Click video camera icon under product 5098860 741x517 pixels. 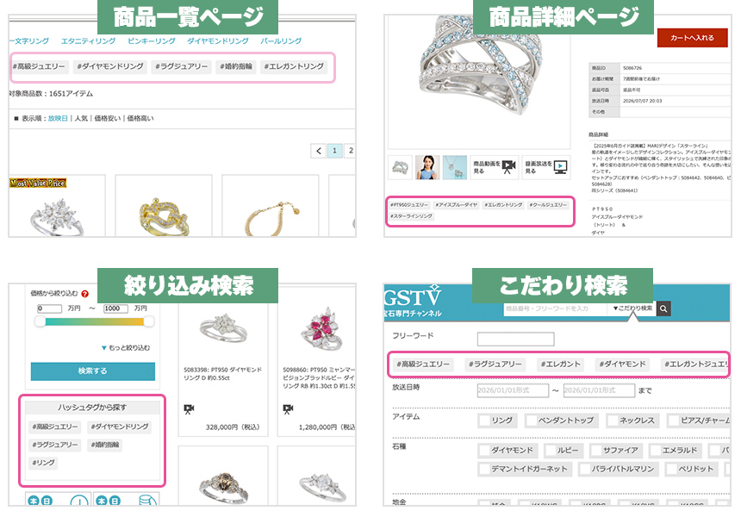[289, 408]
